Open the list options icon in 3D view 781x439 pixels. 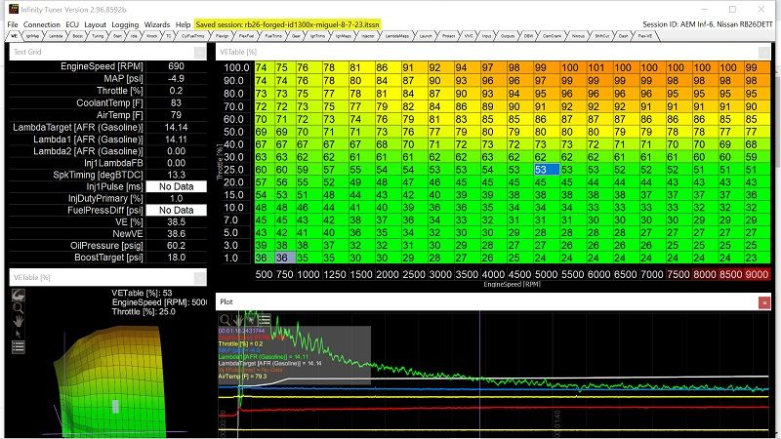18,346
